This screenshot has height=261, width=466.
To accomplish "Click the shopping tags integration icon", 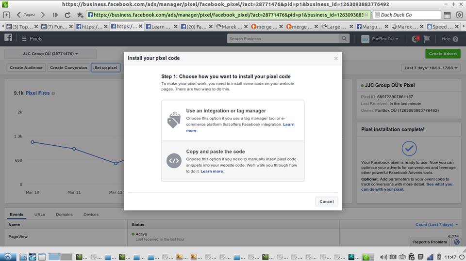I will (x=174, y=120).
